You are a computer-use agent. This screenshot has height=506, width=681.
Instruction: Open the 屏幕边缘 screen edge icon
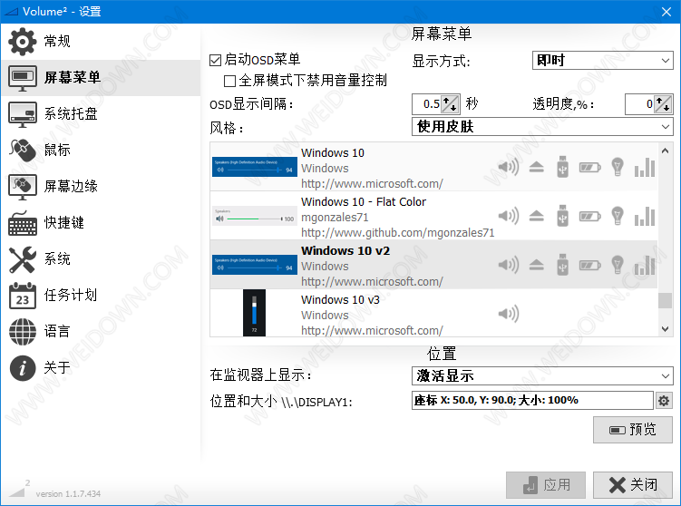tap(22, 186)
